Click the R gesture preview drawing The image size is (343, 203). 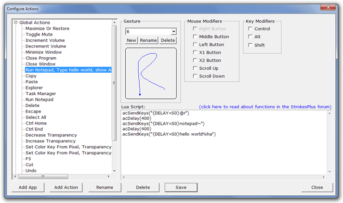coord(151,73)
